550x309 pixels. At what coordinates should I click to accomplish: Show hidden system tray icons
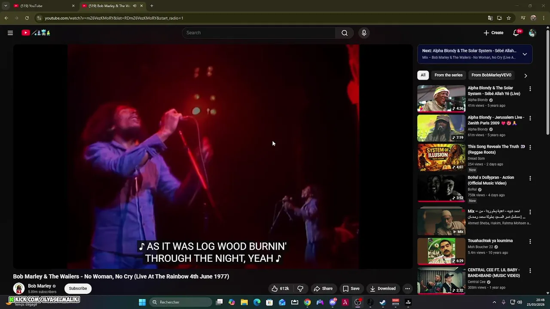[x=494, y=302]
